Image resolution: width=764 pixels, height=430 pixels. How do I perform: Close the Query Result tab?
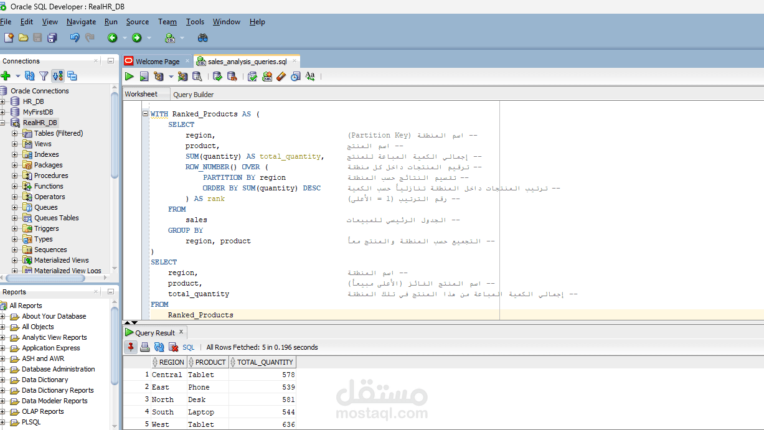[181, 332]
